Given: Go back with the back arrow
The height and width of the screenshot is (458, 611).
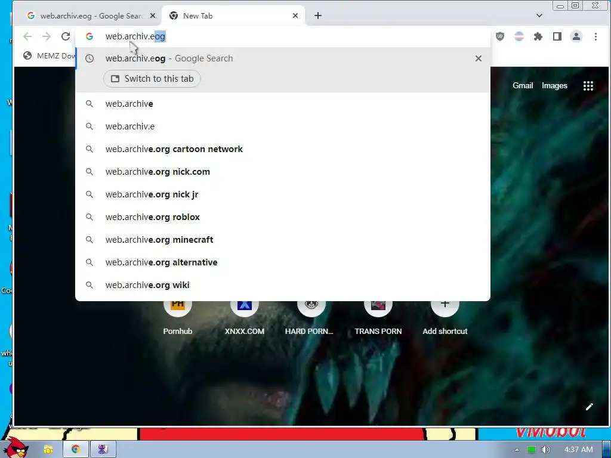Looking at the screenshot, I should 27,36.
